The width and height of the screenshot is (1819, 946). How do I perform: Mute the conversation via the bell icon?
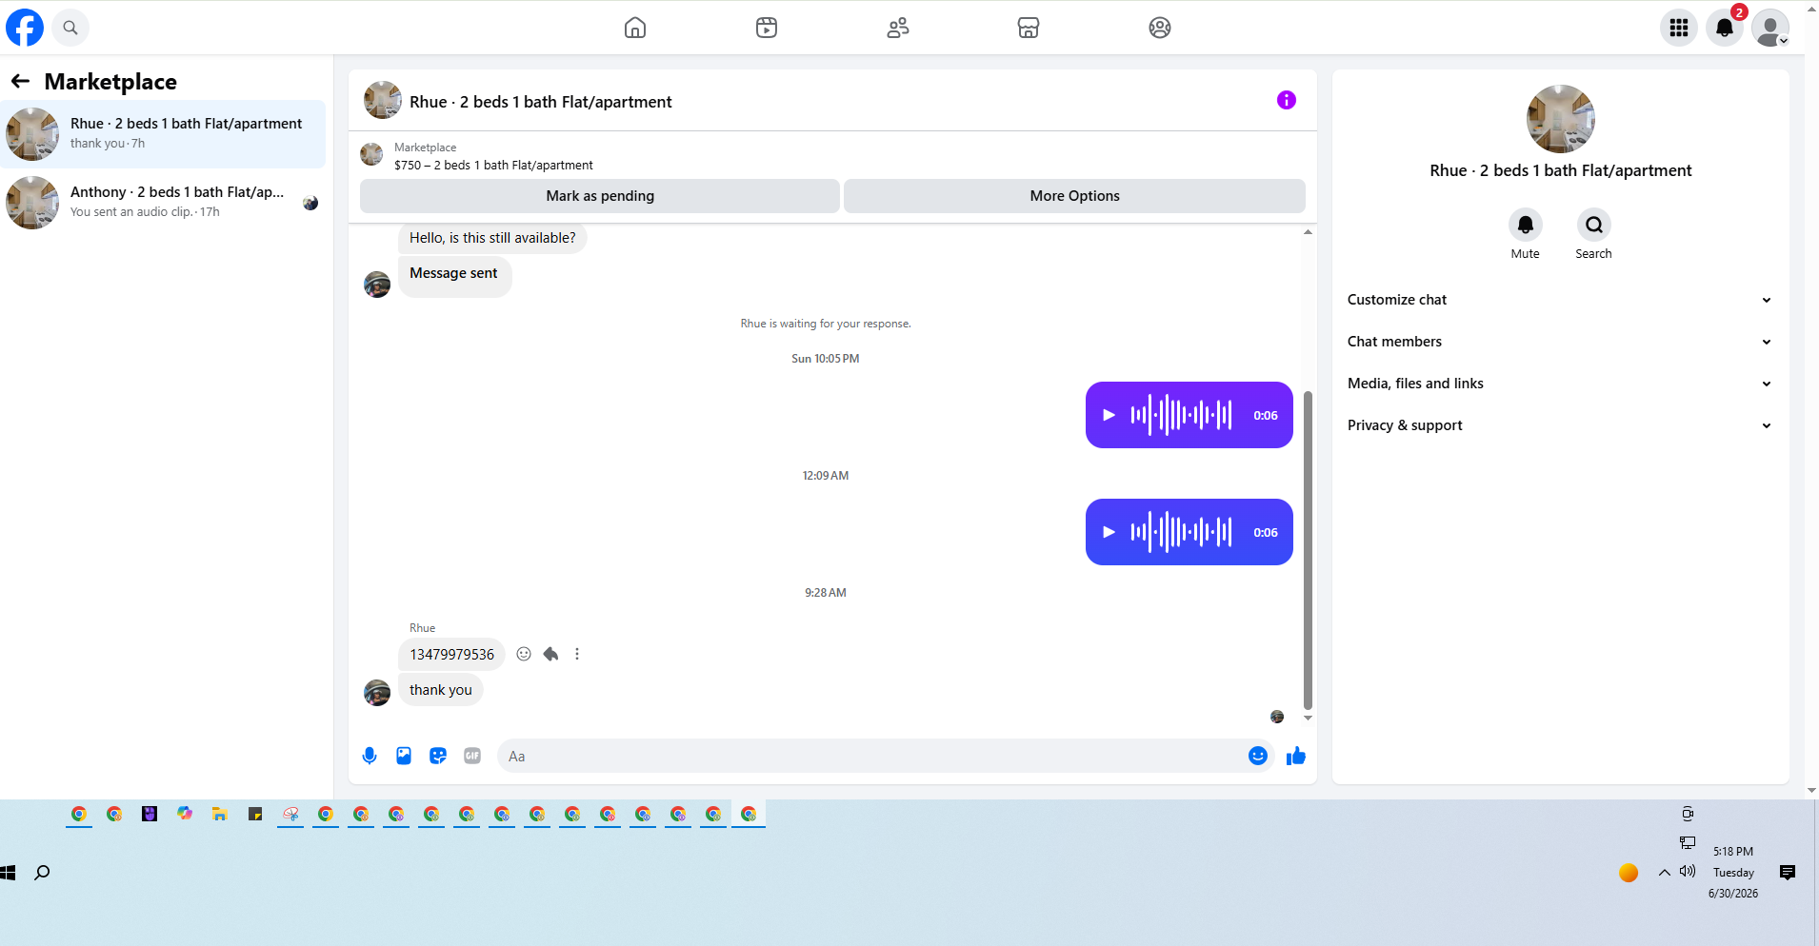pyautogui.click(x=1526, y=225)
